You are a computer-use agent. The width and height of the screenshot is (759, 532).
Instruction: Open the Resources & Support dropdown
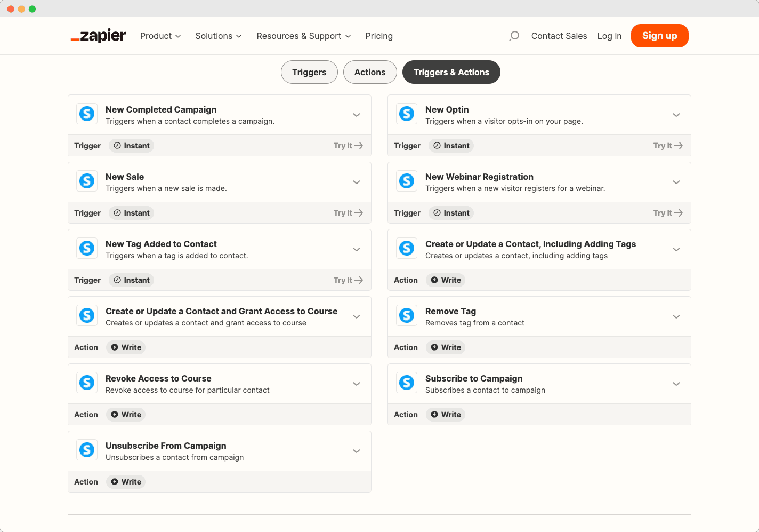click(303, 36)
